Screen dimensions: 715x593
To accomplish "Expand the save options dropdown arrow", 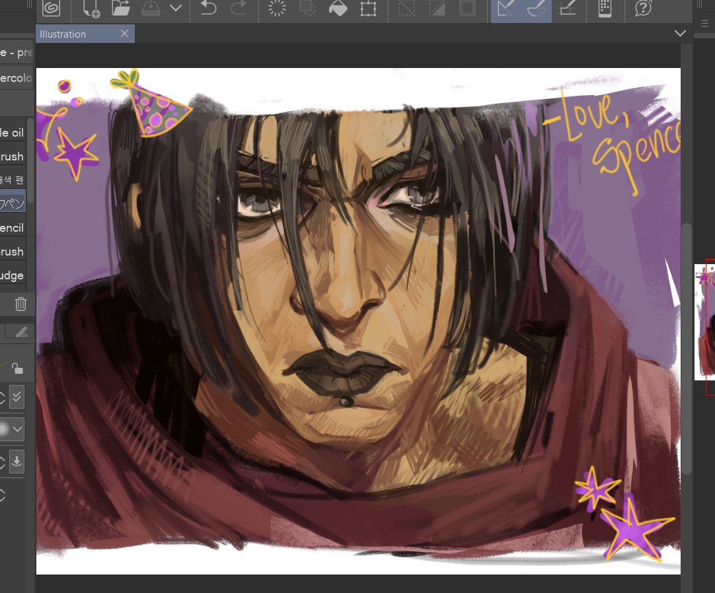I will 176,8.
